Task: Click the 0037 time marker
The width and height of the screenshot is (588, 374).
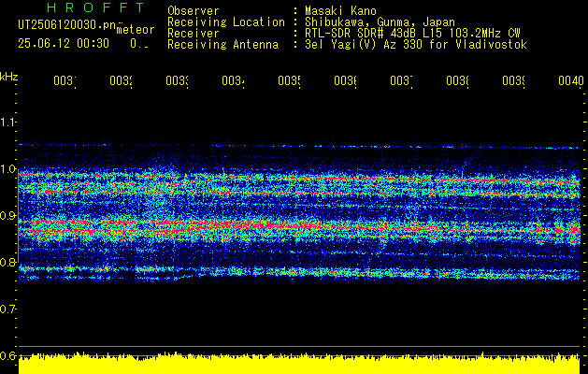Action: tap(401, 80)
